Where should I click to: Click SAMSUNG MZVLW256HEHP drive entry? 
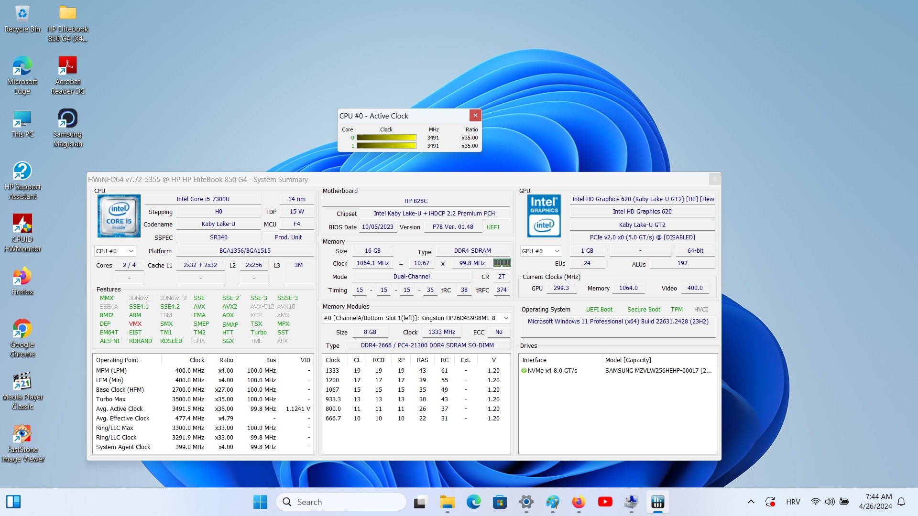tap(658, 371)
